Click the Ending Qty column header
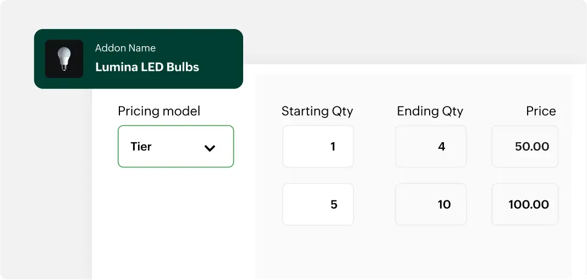The width and height of the screenshot is (587, 280). point(430,111)
